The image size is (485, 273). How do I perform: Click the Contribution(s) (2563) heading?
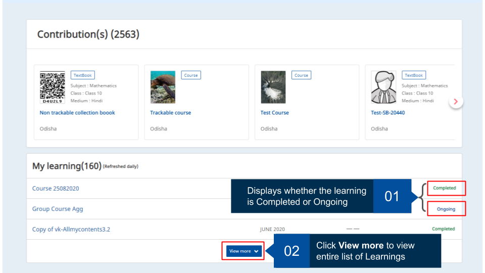tap(88, 34)
